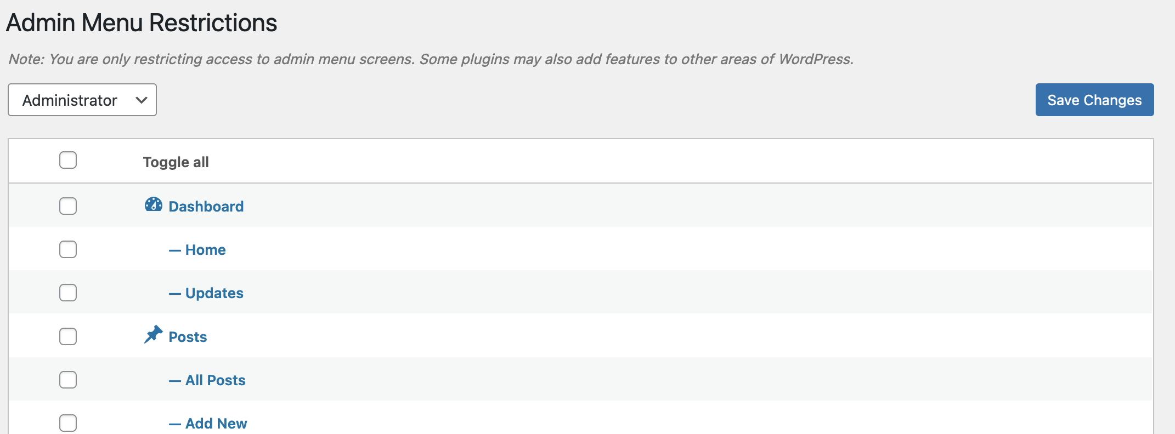This screenshot has width=1175, height=434.
Task: Check the box for All Posts
Action: coord(68,379)
